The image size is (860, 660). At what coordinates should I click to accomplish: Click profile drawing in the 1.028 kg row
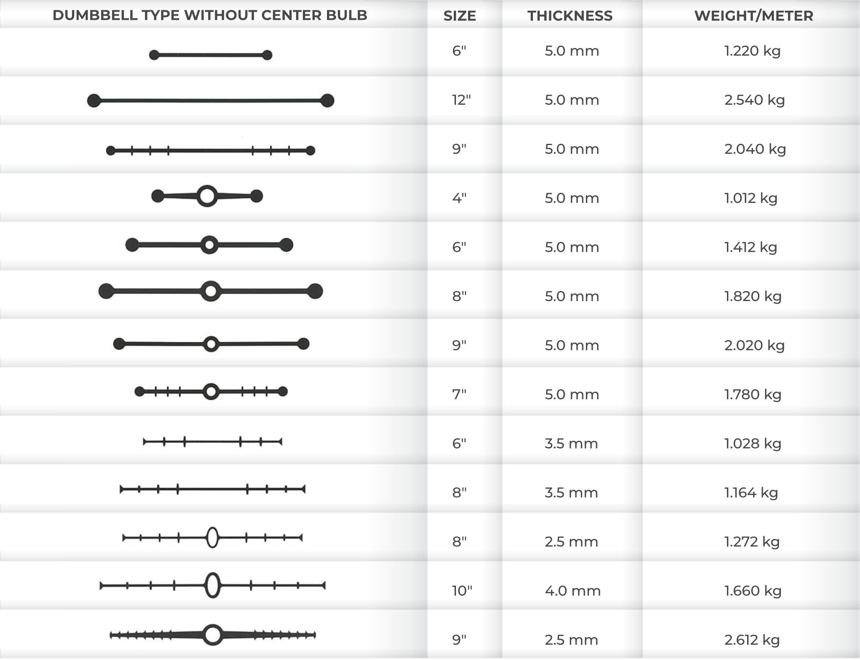point(212,442)
